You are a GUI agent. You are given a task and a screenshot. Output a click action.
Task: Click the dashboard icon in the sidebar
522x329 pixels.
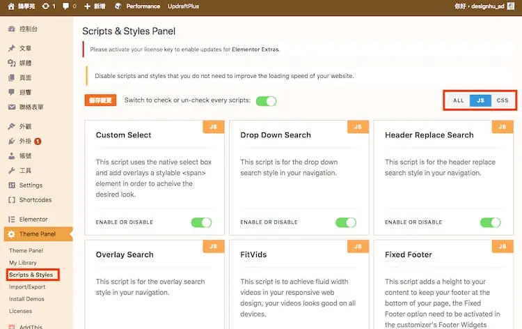(12, 29)
